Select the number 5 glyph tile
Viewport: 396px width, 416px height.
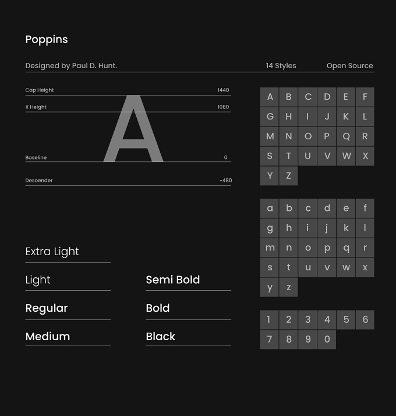346,320
